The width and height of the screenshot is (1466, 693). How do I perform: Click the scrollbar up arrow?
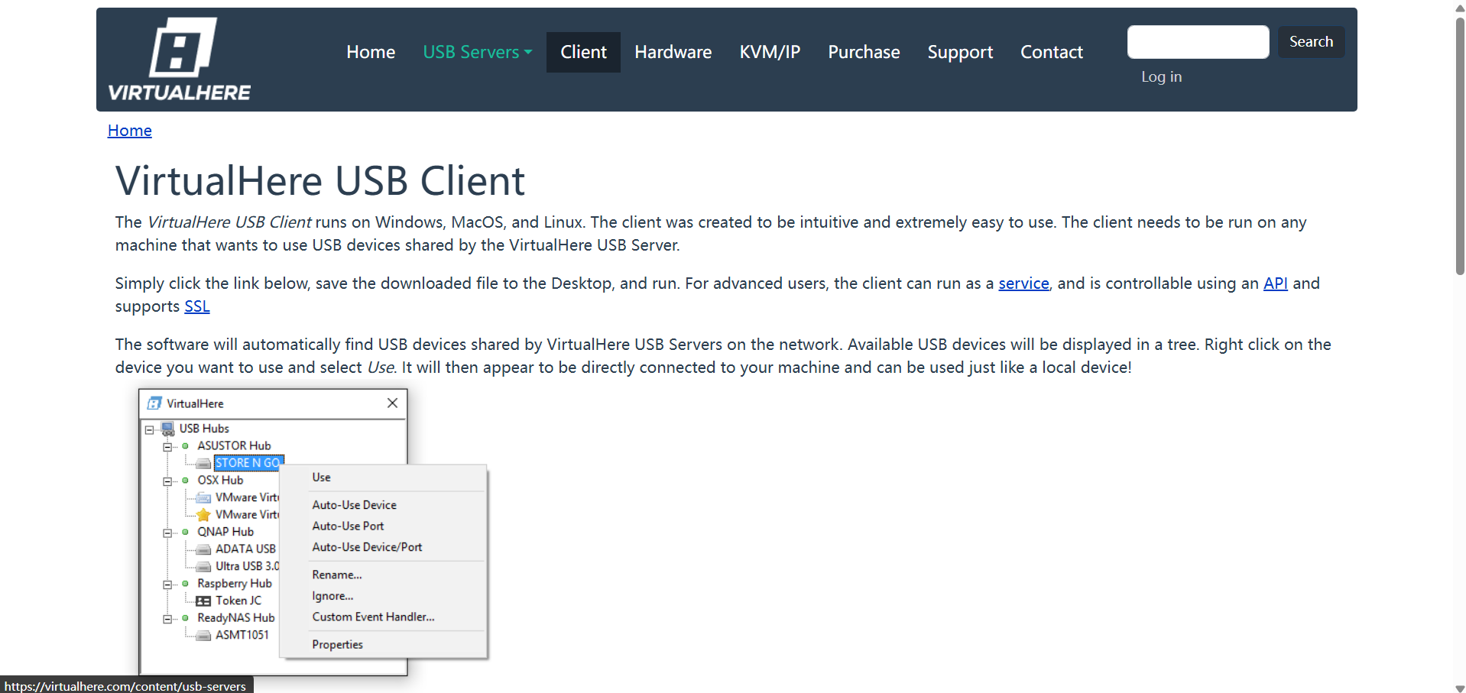(1460, 7)
